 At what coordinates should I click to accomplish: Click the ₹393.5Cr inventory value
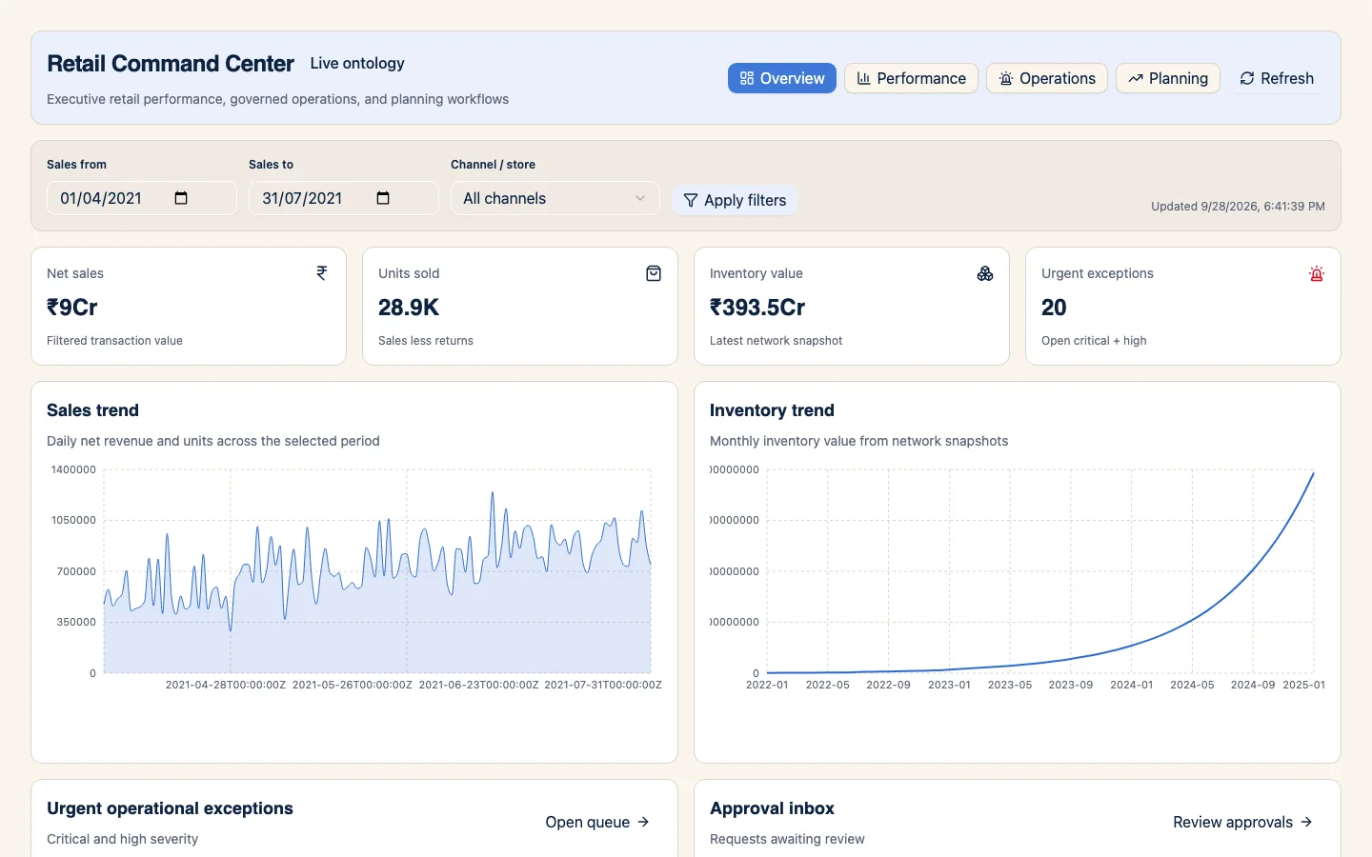coord(757,308)
